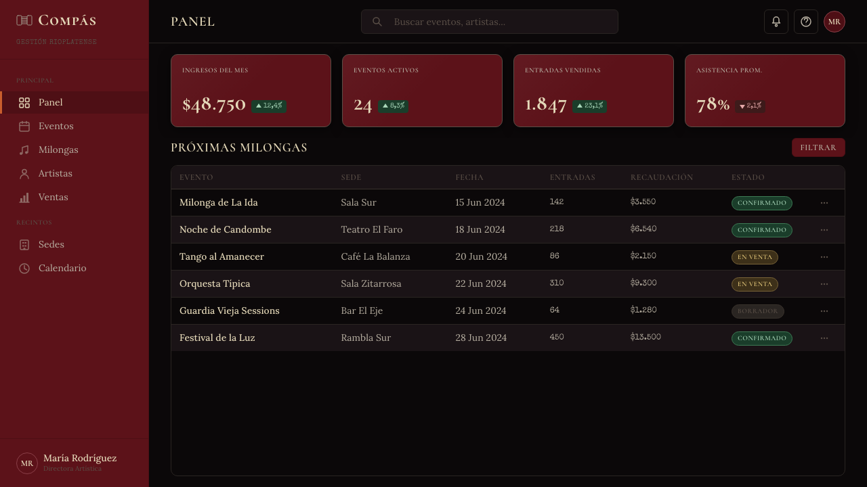The image size is (867, 487).
Task: Click En Venta badge for Orquesta Típica
Action: coord(755,284)
